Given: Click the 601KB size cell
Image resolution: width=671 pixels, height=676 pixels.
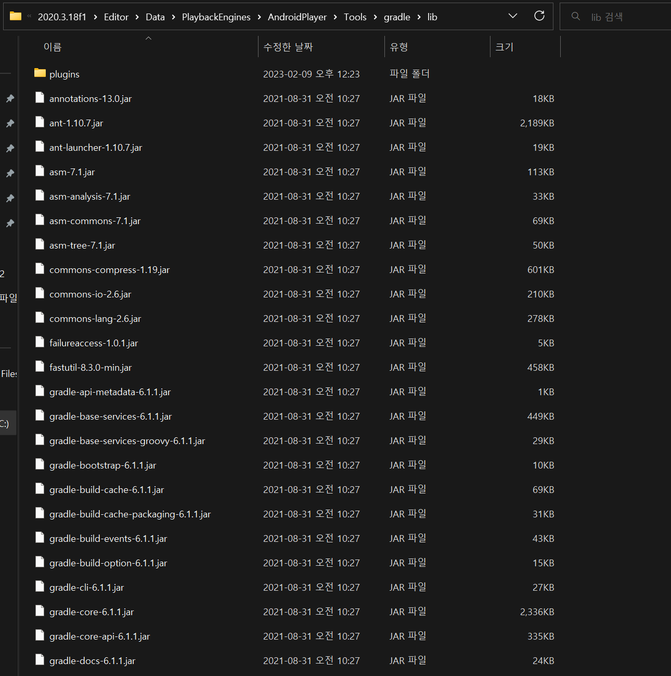Looking at the screenshot, I should [540, 270].
